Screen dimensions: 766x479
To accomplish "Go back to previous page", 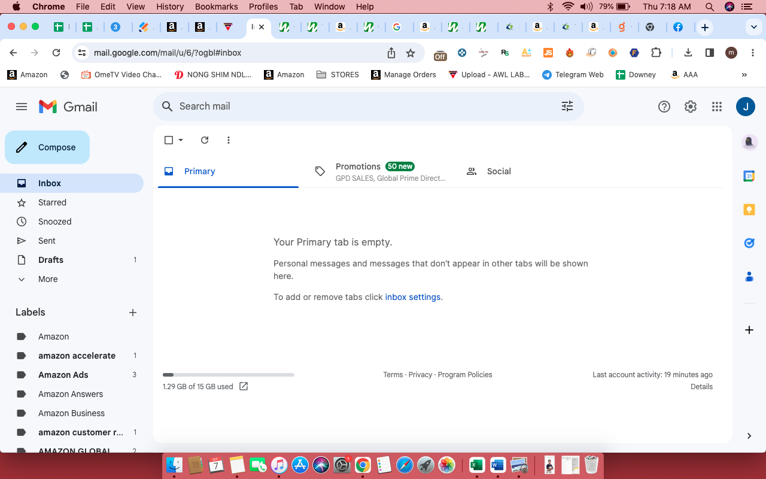I will click(13, 53).
